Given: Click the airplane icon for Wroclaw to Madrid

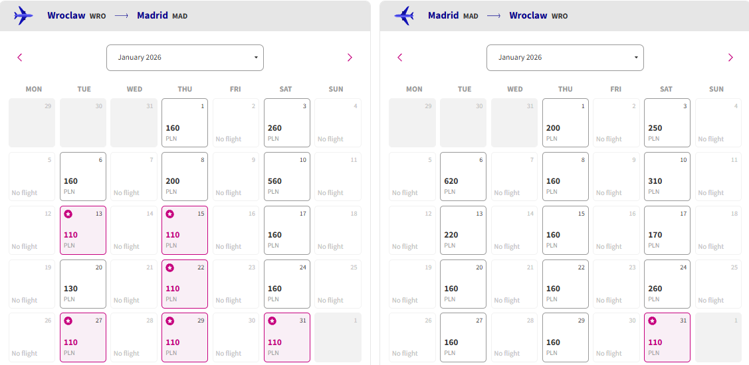Looking at the screenshot, I should click(x=24, y=16).
